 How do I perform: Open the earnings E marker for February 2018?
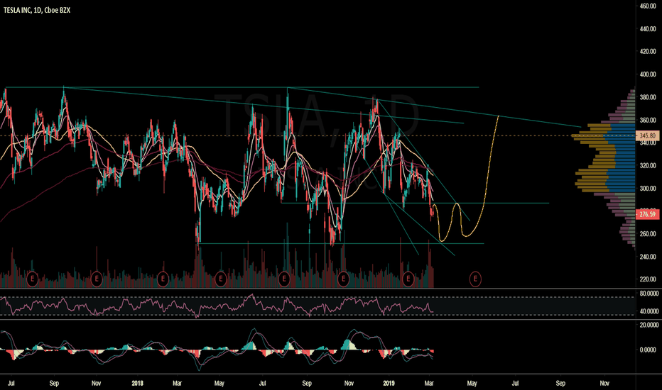coord(163,279)
